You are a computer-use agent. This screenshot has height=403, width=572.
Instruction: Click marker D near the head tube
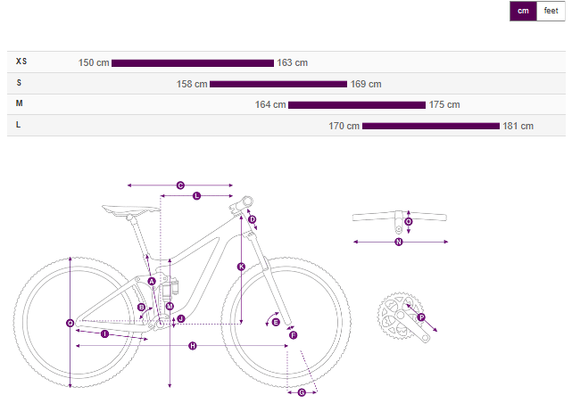252,219
